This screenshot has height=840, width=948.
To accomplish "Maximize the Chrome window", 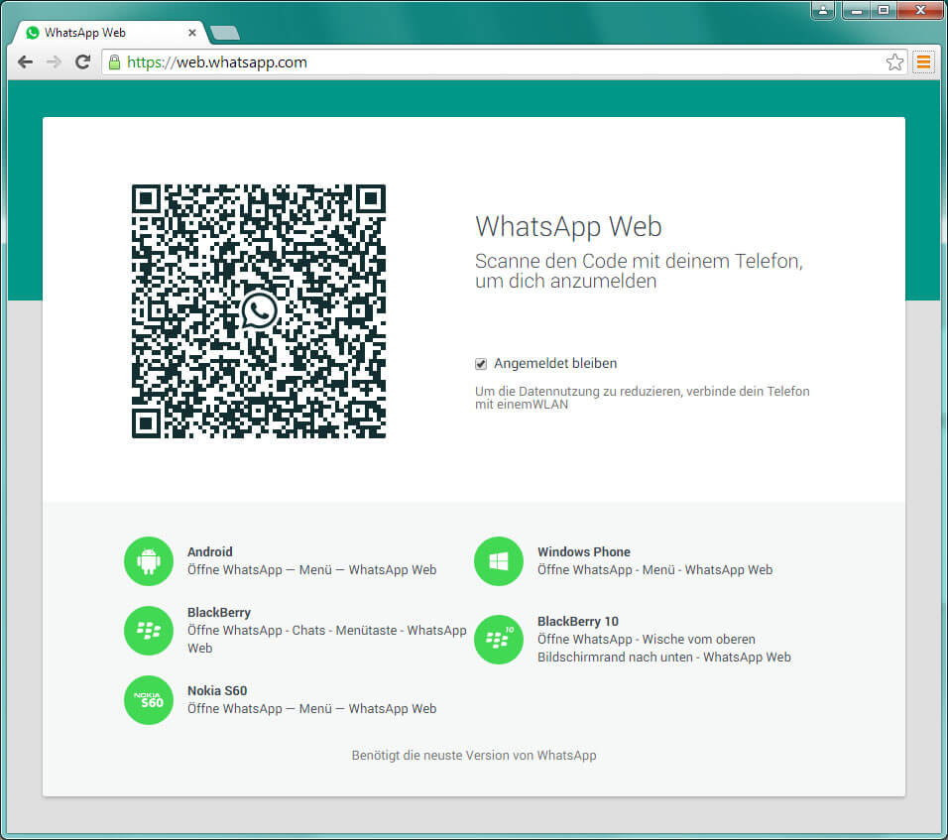I will coord(884,10).
